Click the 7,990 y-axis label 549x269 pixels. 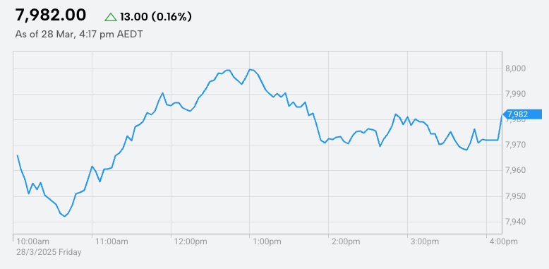click(x=516, y=94)
